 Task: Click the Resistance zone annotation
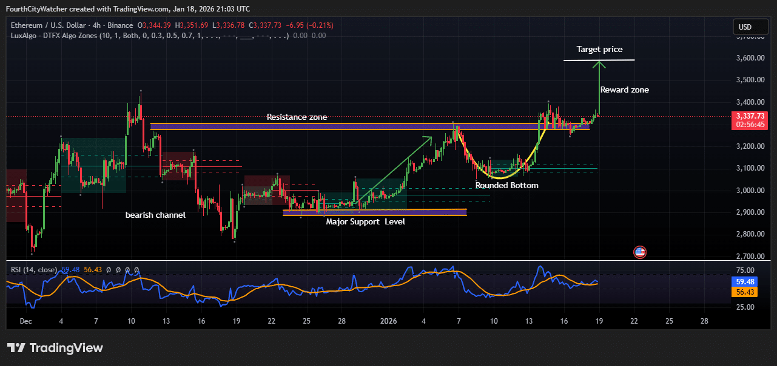297,117
